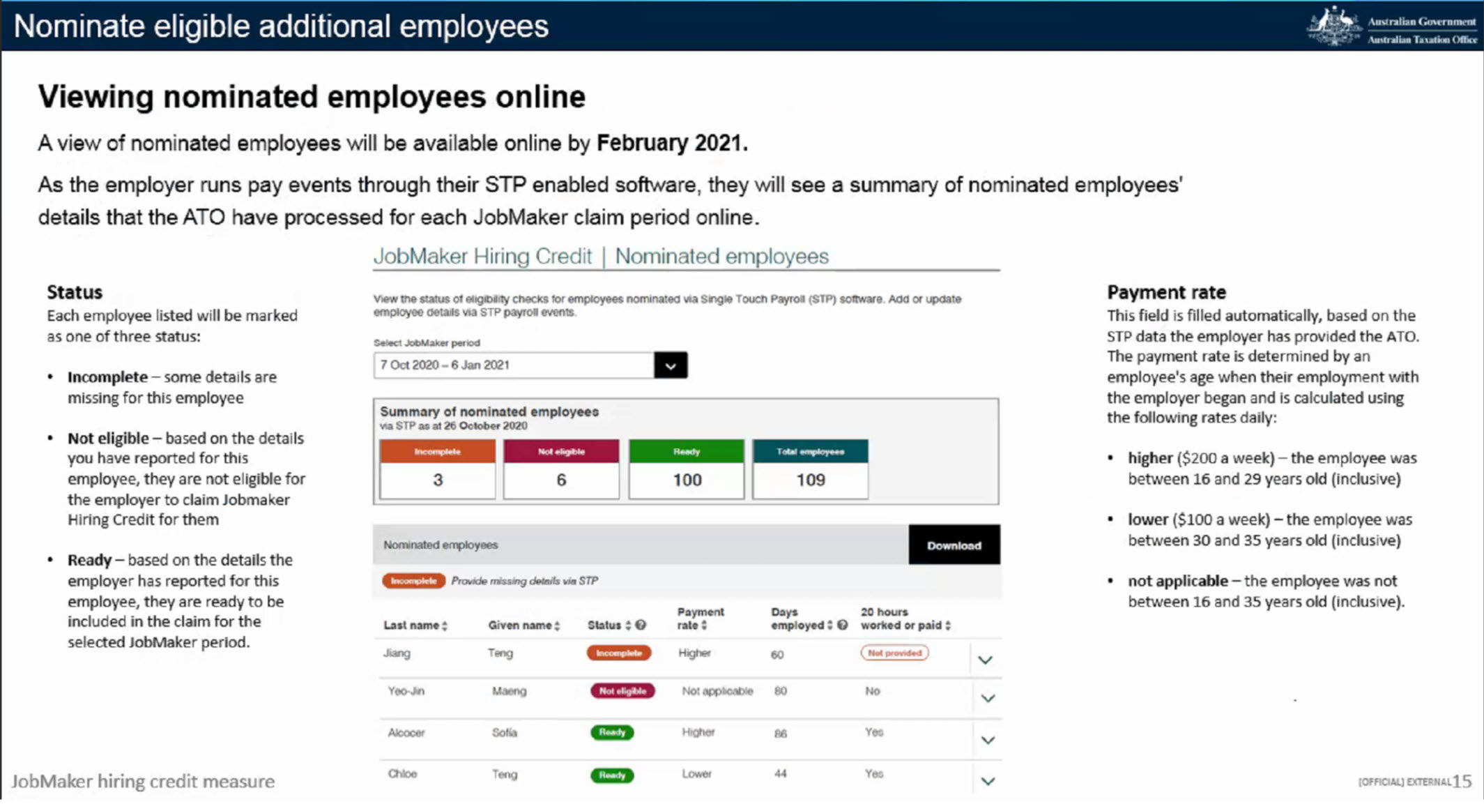Click the 'Viewing nominated employees online' heading
The width and height of the screenshot is (1484, 804).
[x=312, y=97]
